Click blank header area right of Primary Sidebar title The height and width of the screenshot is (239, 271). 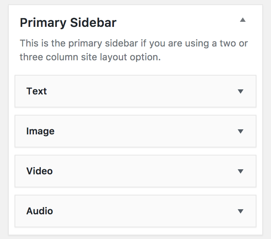pyautogui.click(x=175, y=23)
